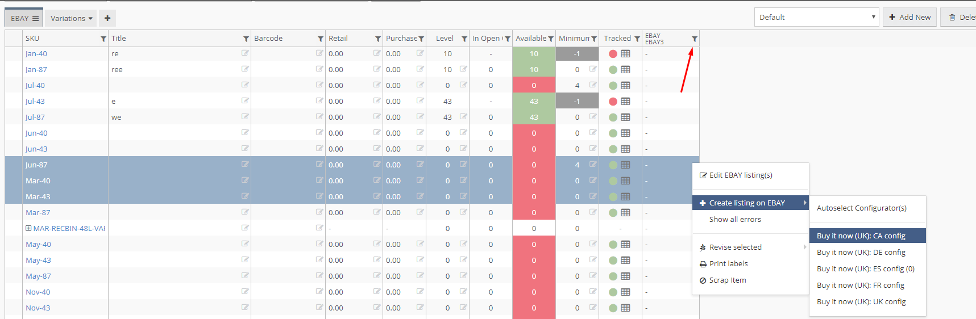
Task: Filter the Barcode column
Action: [321, 39]
